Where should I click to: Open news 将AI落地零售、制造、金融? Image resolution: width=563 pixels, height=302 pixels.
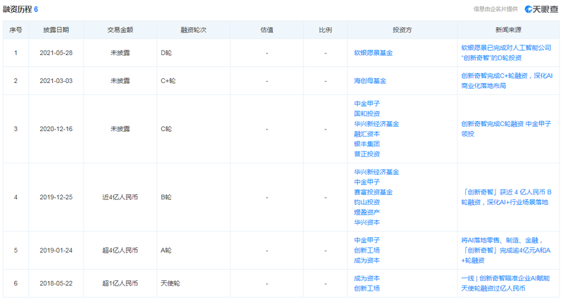505,251
